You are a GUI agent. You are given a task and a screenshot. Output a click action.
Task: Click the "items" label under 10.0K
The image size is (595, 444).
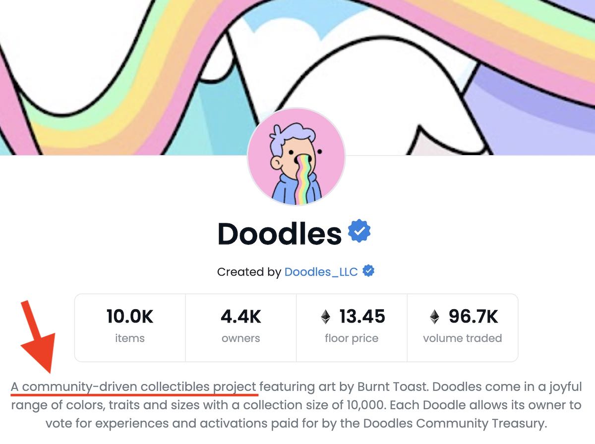coord(130,339)
